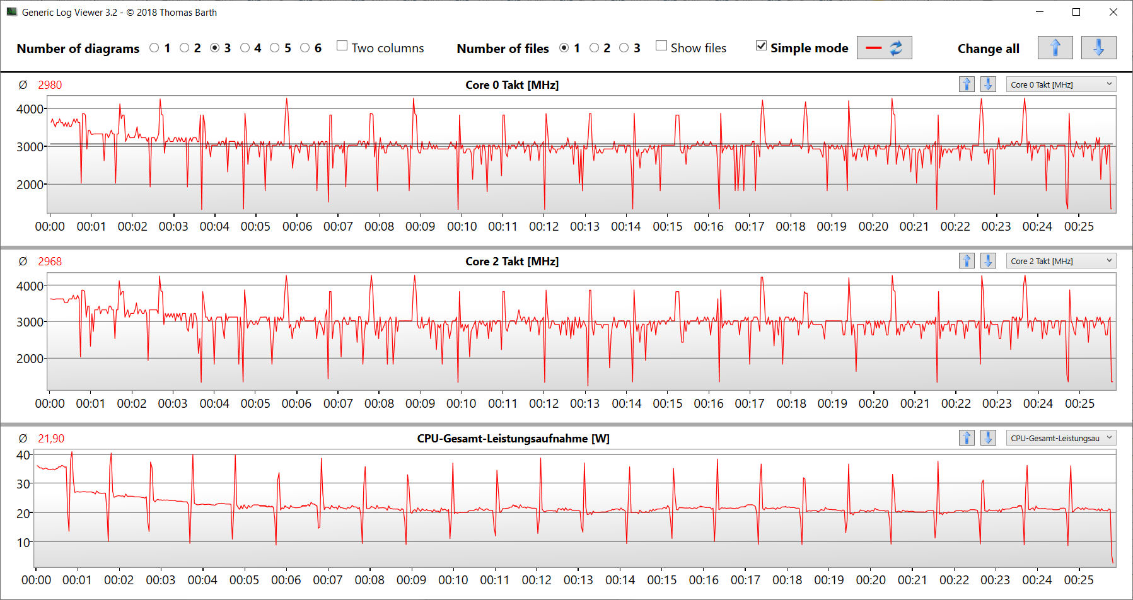This screenshot has height=600, width=1133.
Task: Disable the Simple mode checkbox
Action: click(762, 46)
